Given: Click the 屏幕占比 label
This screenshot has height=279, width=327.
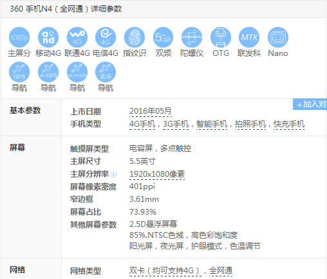Looking at the screenshot, I should [86, 212].
